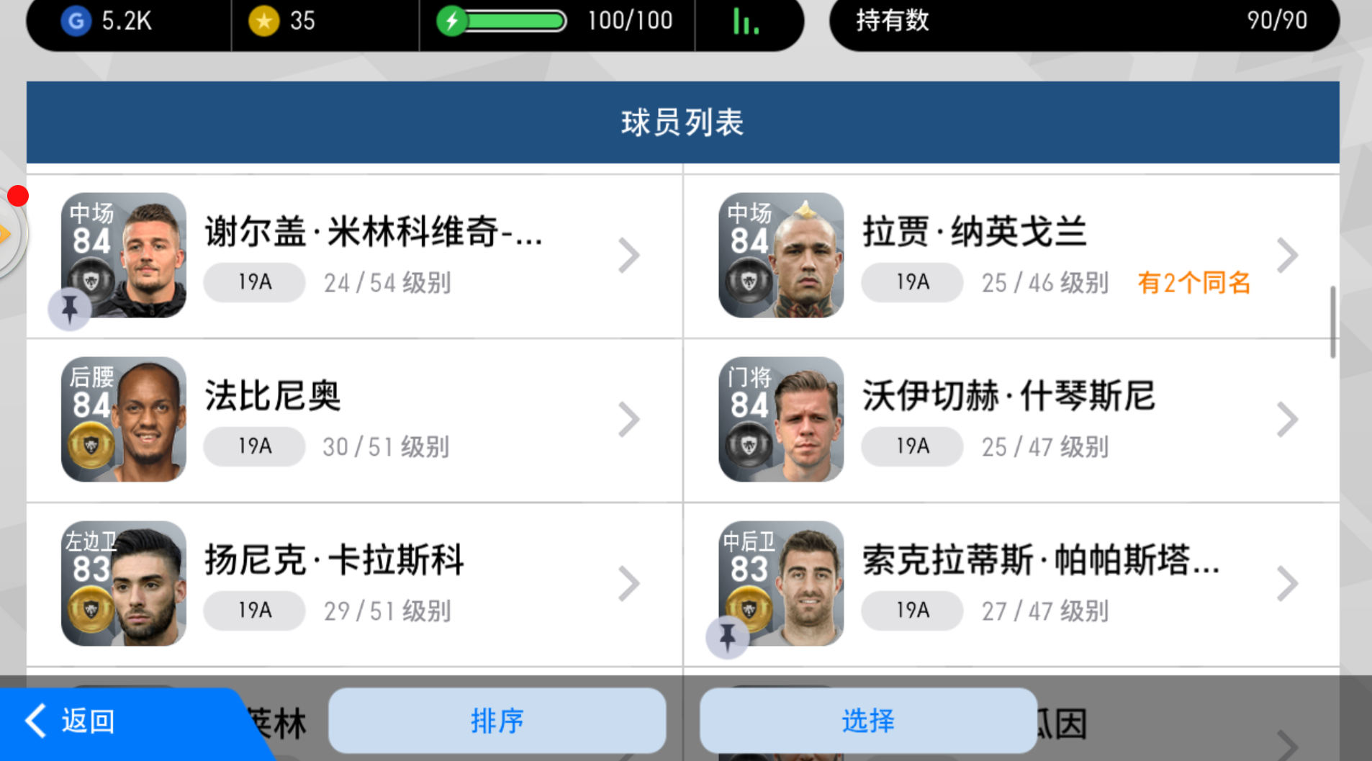Click the 选择 select button
This screenshot has height=761, width=1372.
(x=868, y=720)
